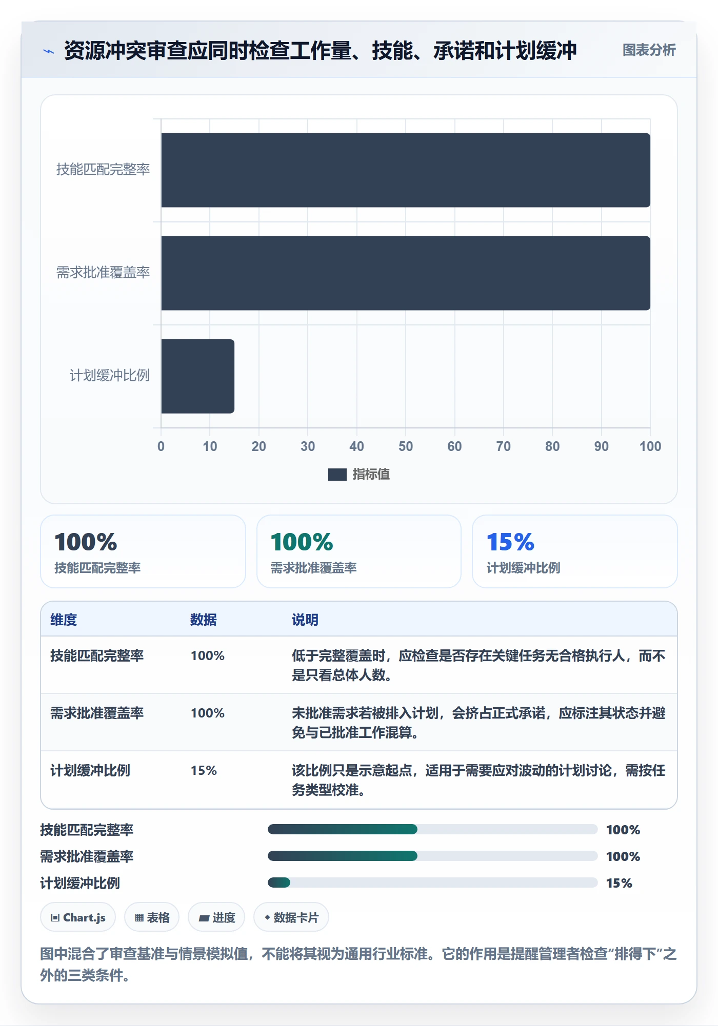Viewport: 718px width, 1026px height.
Task: Click the 计划缓冲比例 chart axis label
Action: (110, 376)
